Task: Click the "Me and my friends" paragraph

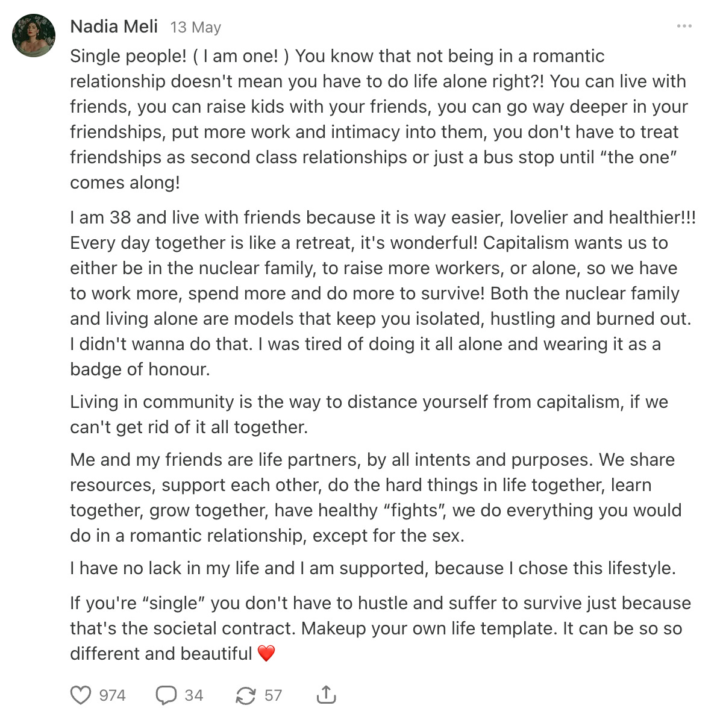Action: [x=376, y=498]
